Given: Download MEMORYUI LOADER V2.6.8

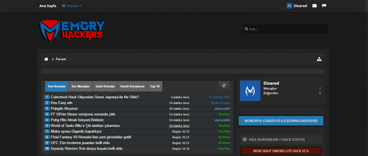Looking at the screenshot, I should coord(281,121).
